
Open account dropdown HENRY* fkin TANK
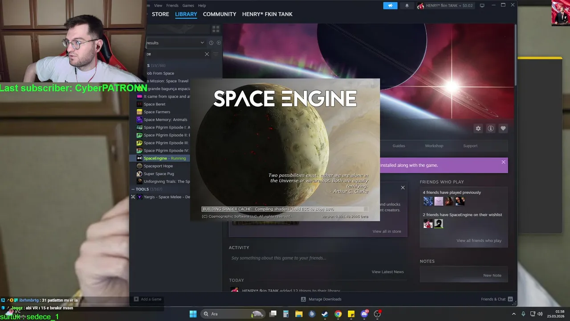click(x=445, y=5)
